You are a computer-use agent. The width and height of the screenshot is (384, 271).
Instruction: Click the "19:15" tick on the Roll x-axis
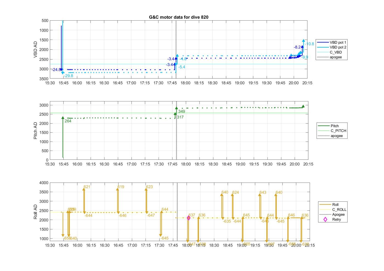point(255,245)
